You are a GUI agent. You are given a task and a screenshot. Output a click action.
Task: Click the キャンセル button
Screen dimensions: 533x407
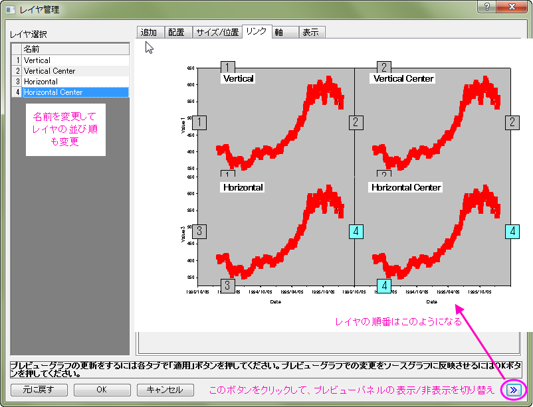coord(165,390)
